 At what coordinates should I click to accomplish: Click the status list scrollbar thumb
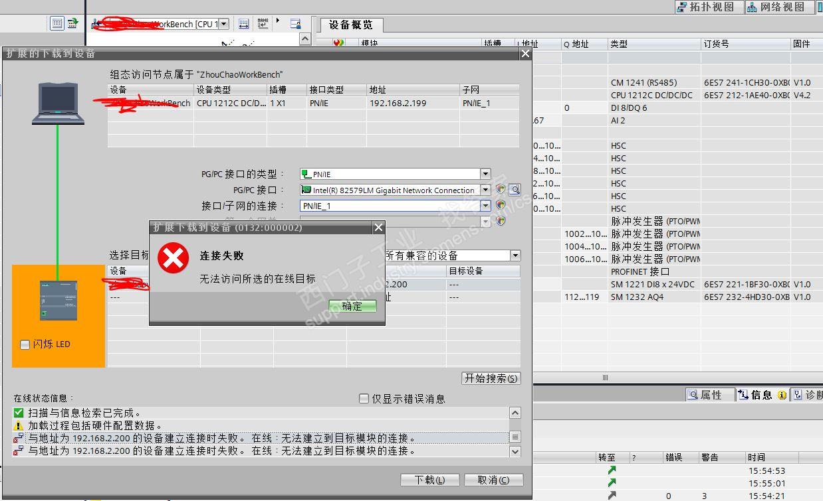coord(515,437)
